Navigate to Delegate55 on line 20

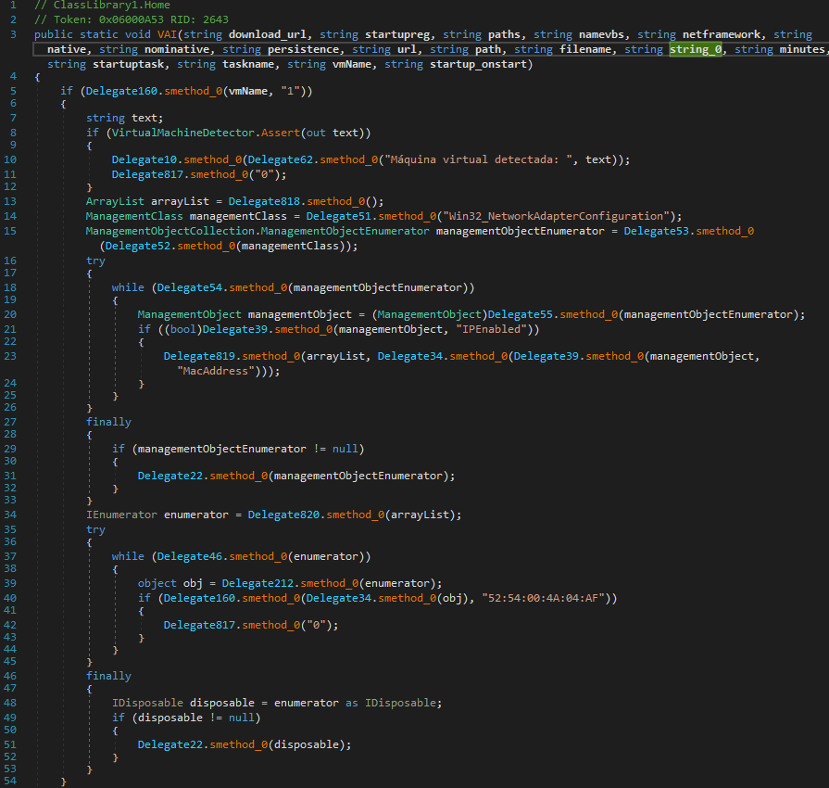click(x=521, y=315)
